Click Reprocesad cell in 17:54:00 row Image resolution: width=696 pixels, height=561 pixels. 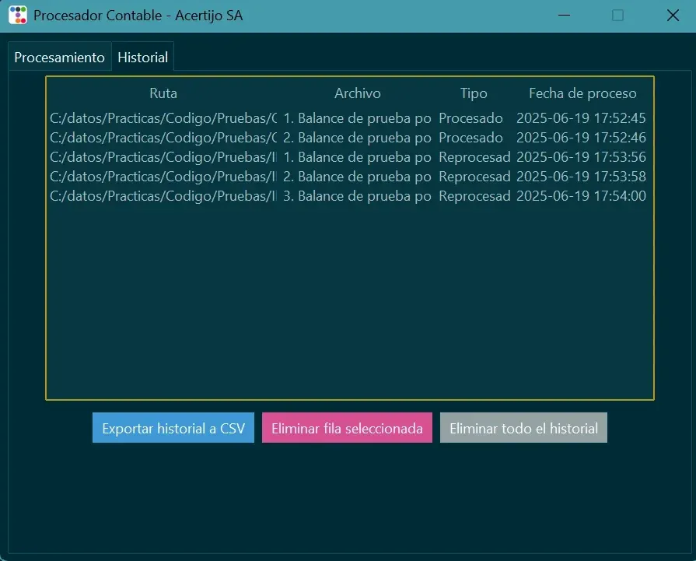coord(473,196)
